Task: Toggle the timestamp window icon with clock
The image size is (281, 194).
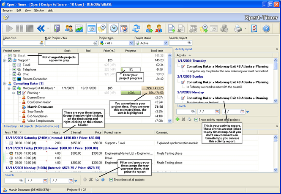Action: (91, 28)
